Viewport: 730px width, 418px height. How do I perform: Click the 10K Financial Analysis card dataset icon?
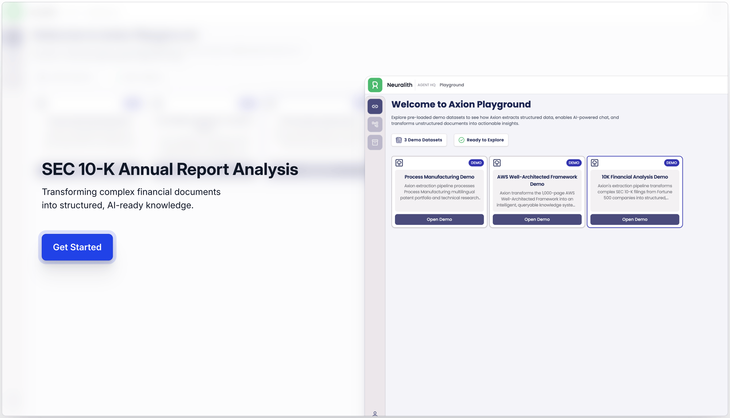pos(595,163)
